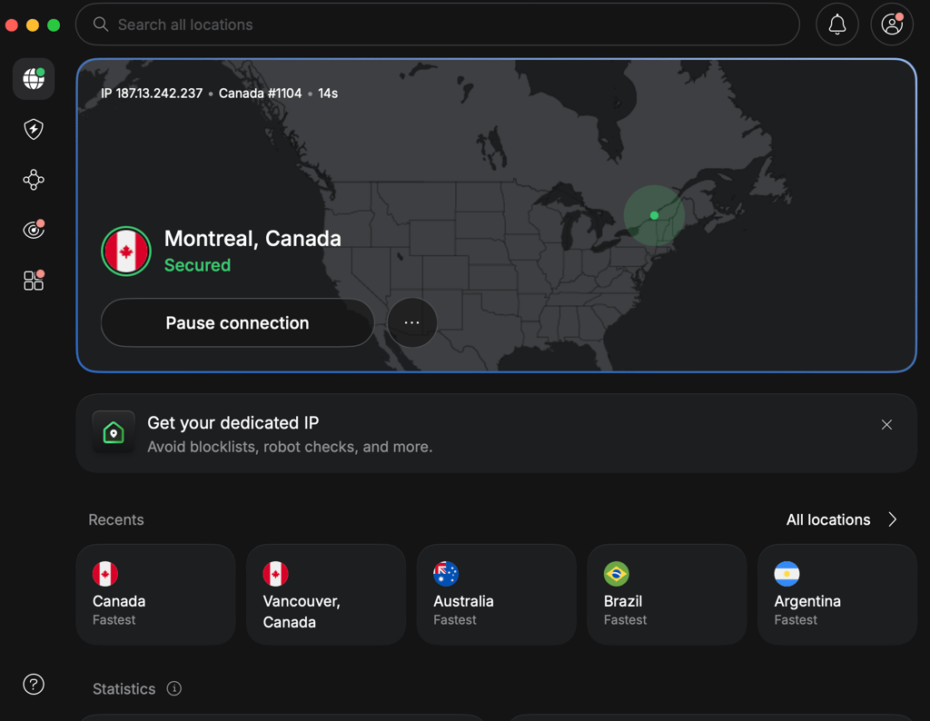This screenshot has width=930, height=721.
Task: Expand All locations chevron arrow
Action: click(893, 519)
